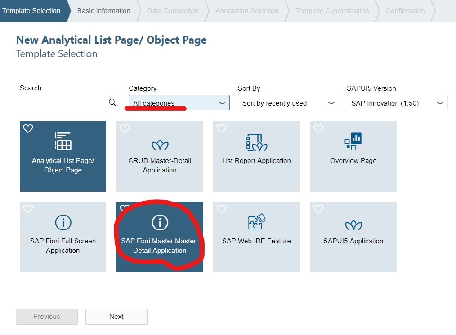The image size is (456, 335).
Task: Click the Next button
Action: [116, 317]
